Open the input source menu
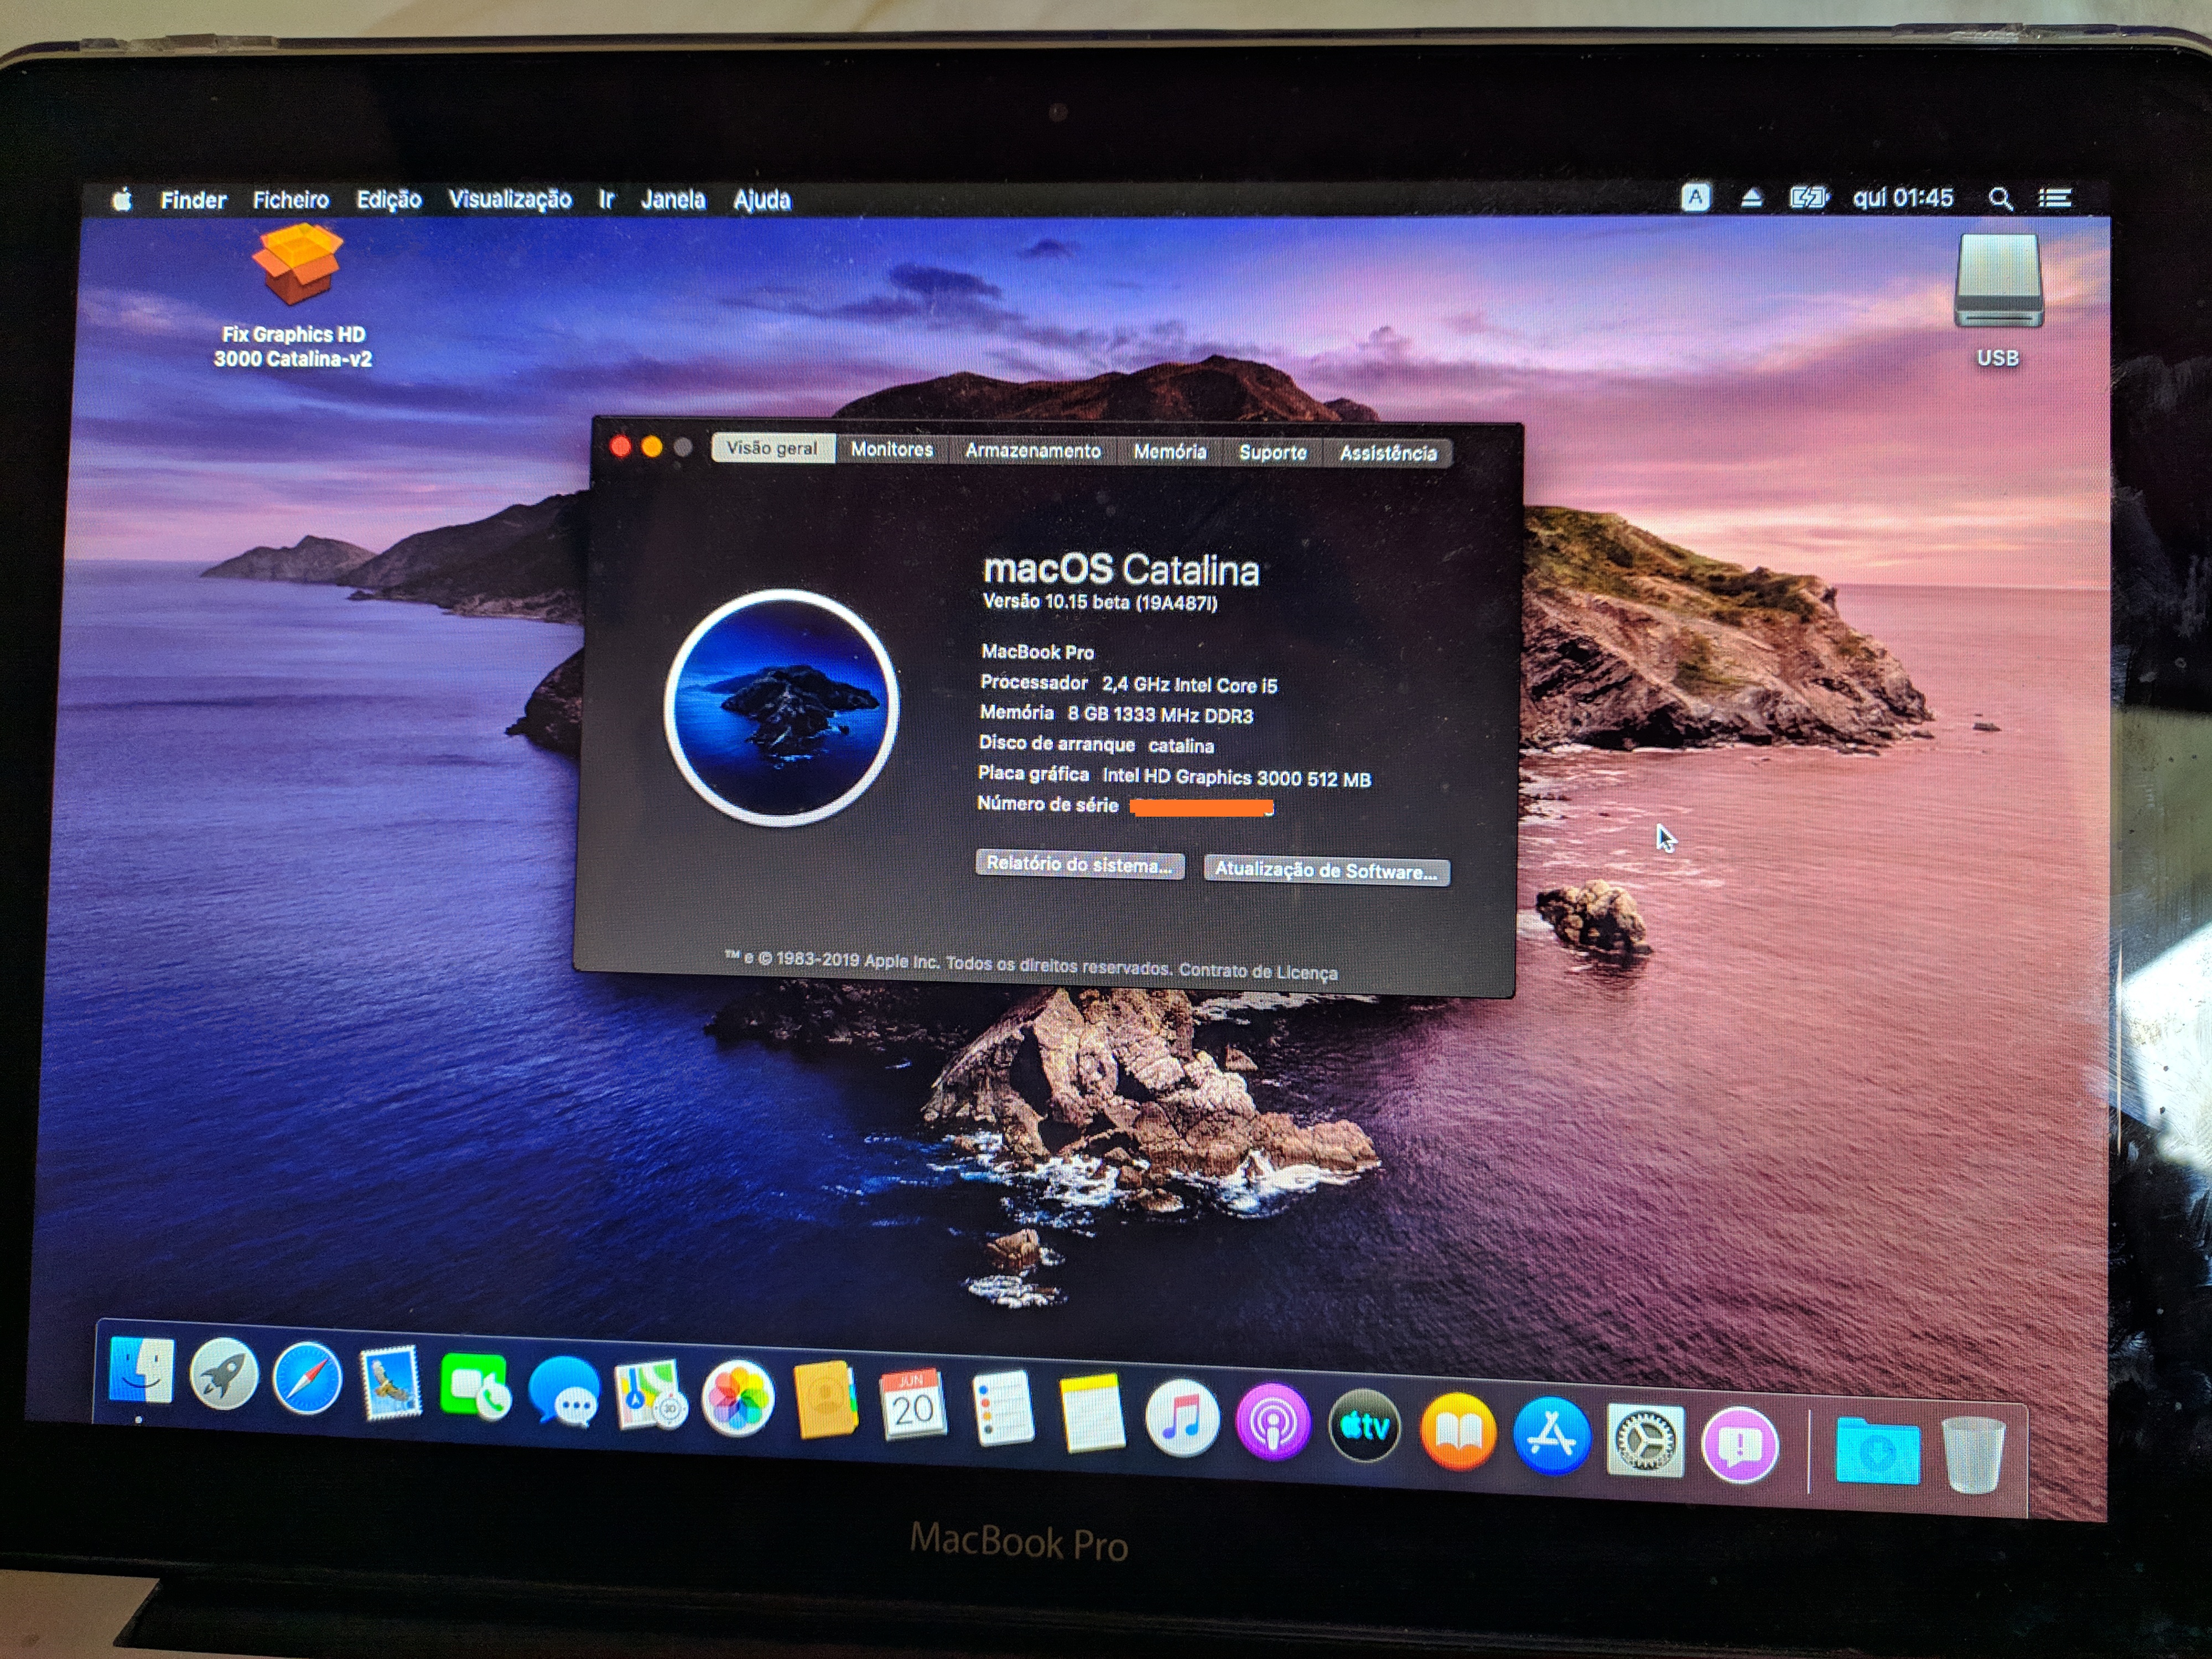The height and width of the screenshot is (1659, 2212). [x=1695, y=198]
